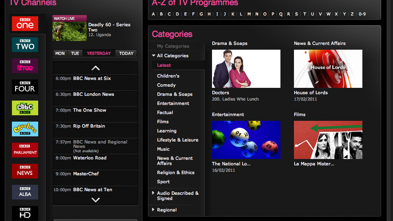Image resolution: width=393 pixels, height=221 pixels.
Task: Select the BBC HD channel logo
Action: pyautogui.click(x=25, y=213)
